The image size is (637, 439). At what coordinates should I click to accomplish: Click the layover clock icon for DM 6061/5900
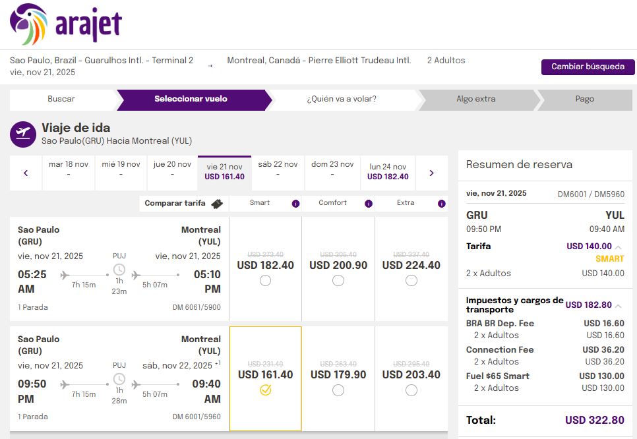119,269
